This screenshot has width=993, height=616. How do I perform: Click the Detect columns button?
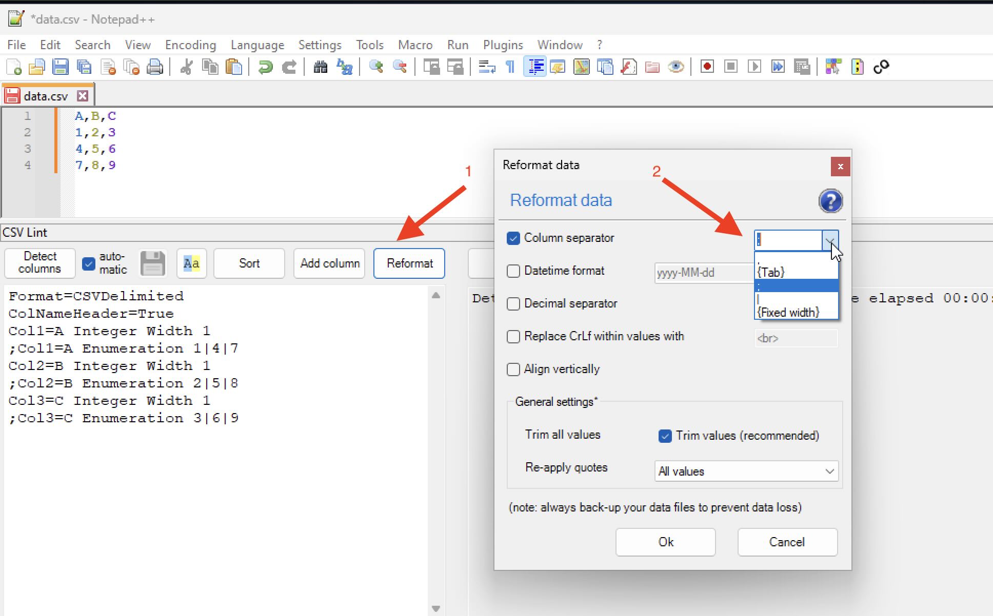click(39, 263)
